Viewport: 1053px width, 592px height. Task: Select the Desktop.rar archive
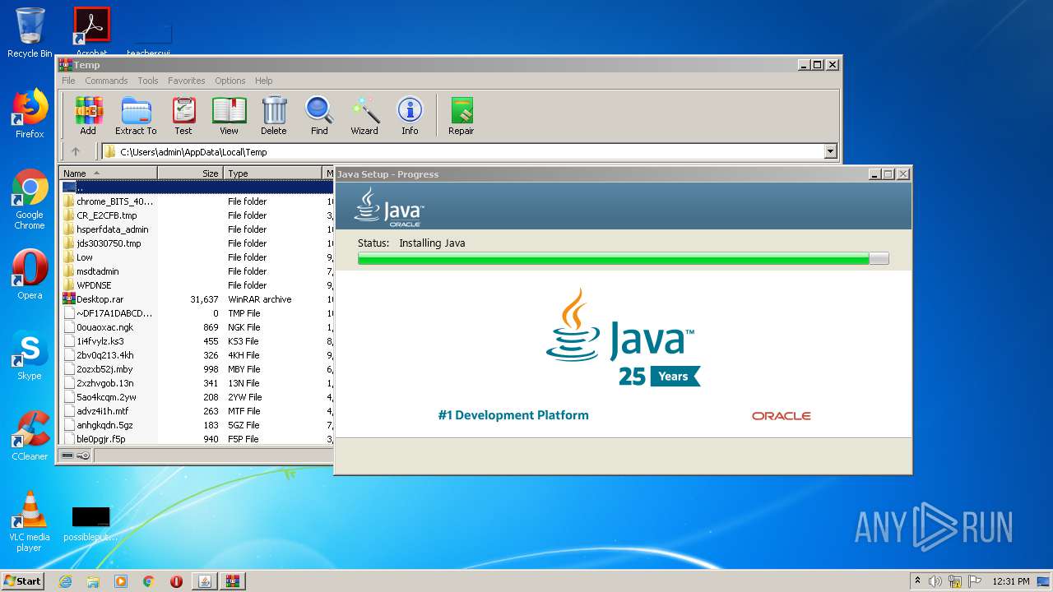(x=196, y=299)
